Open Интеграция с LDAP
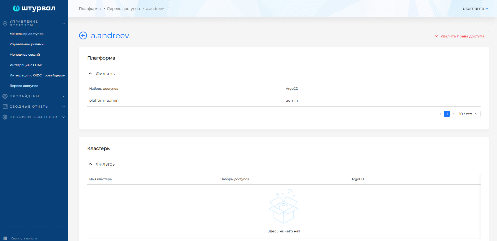 click(26, 65)
